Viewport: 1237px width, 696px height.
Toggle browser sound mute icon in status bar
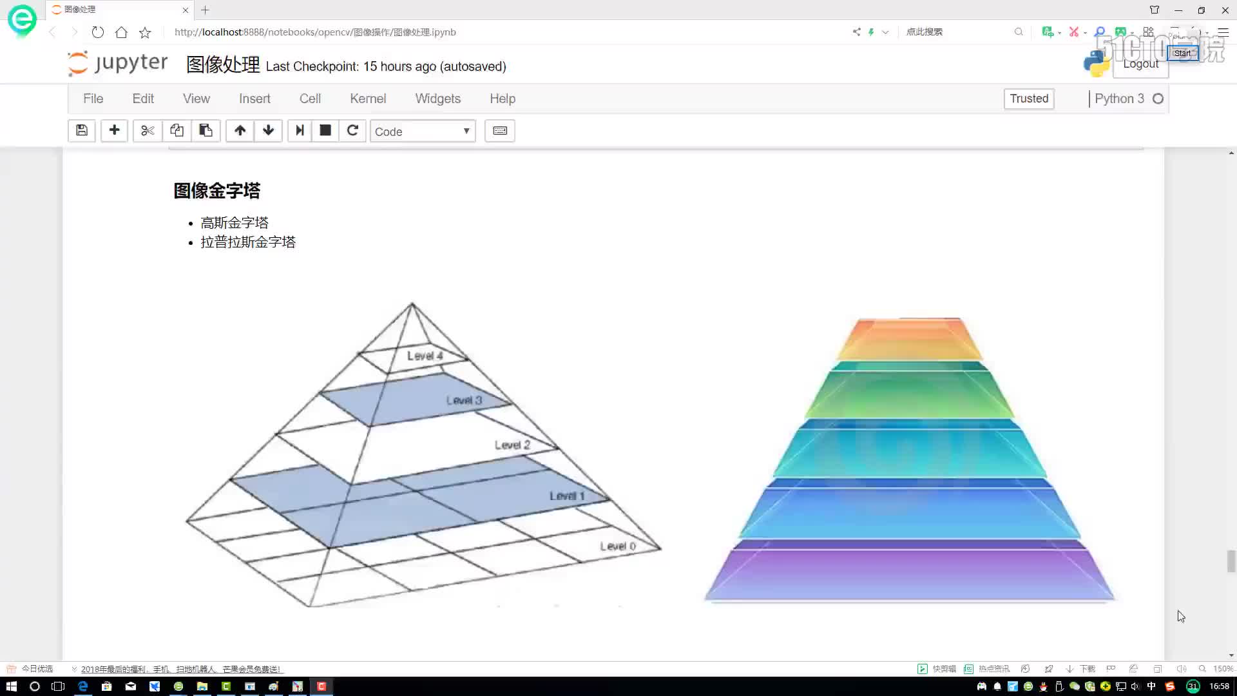[x=1181, y=669]
